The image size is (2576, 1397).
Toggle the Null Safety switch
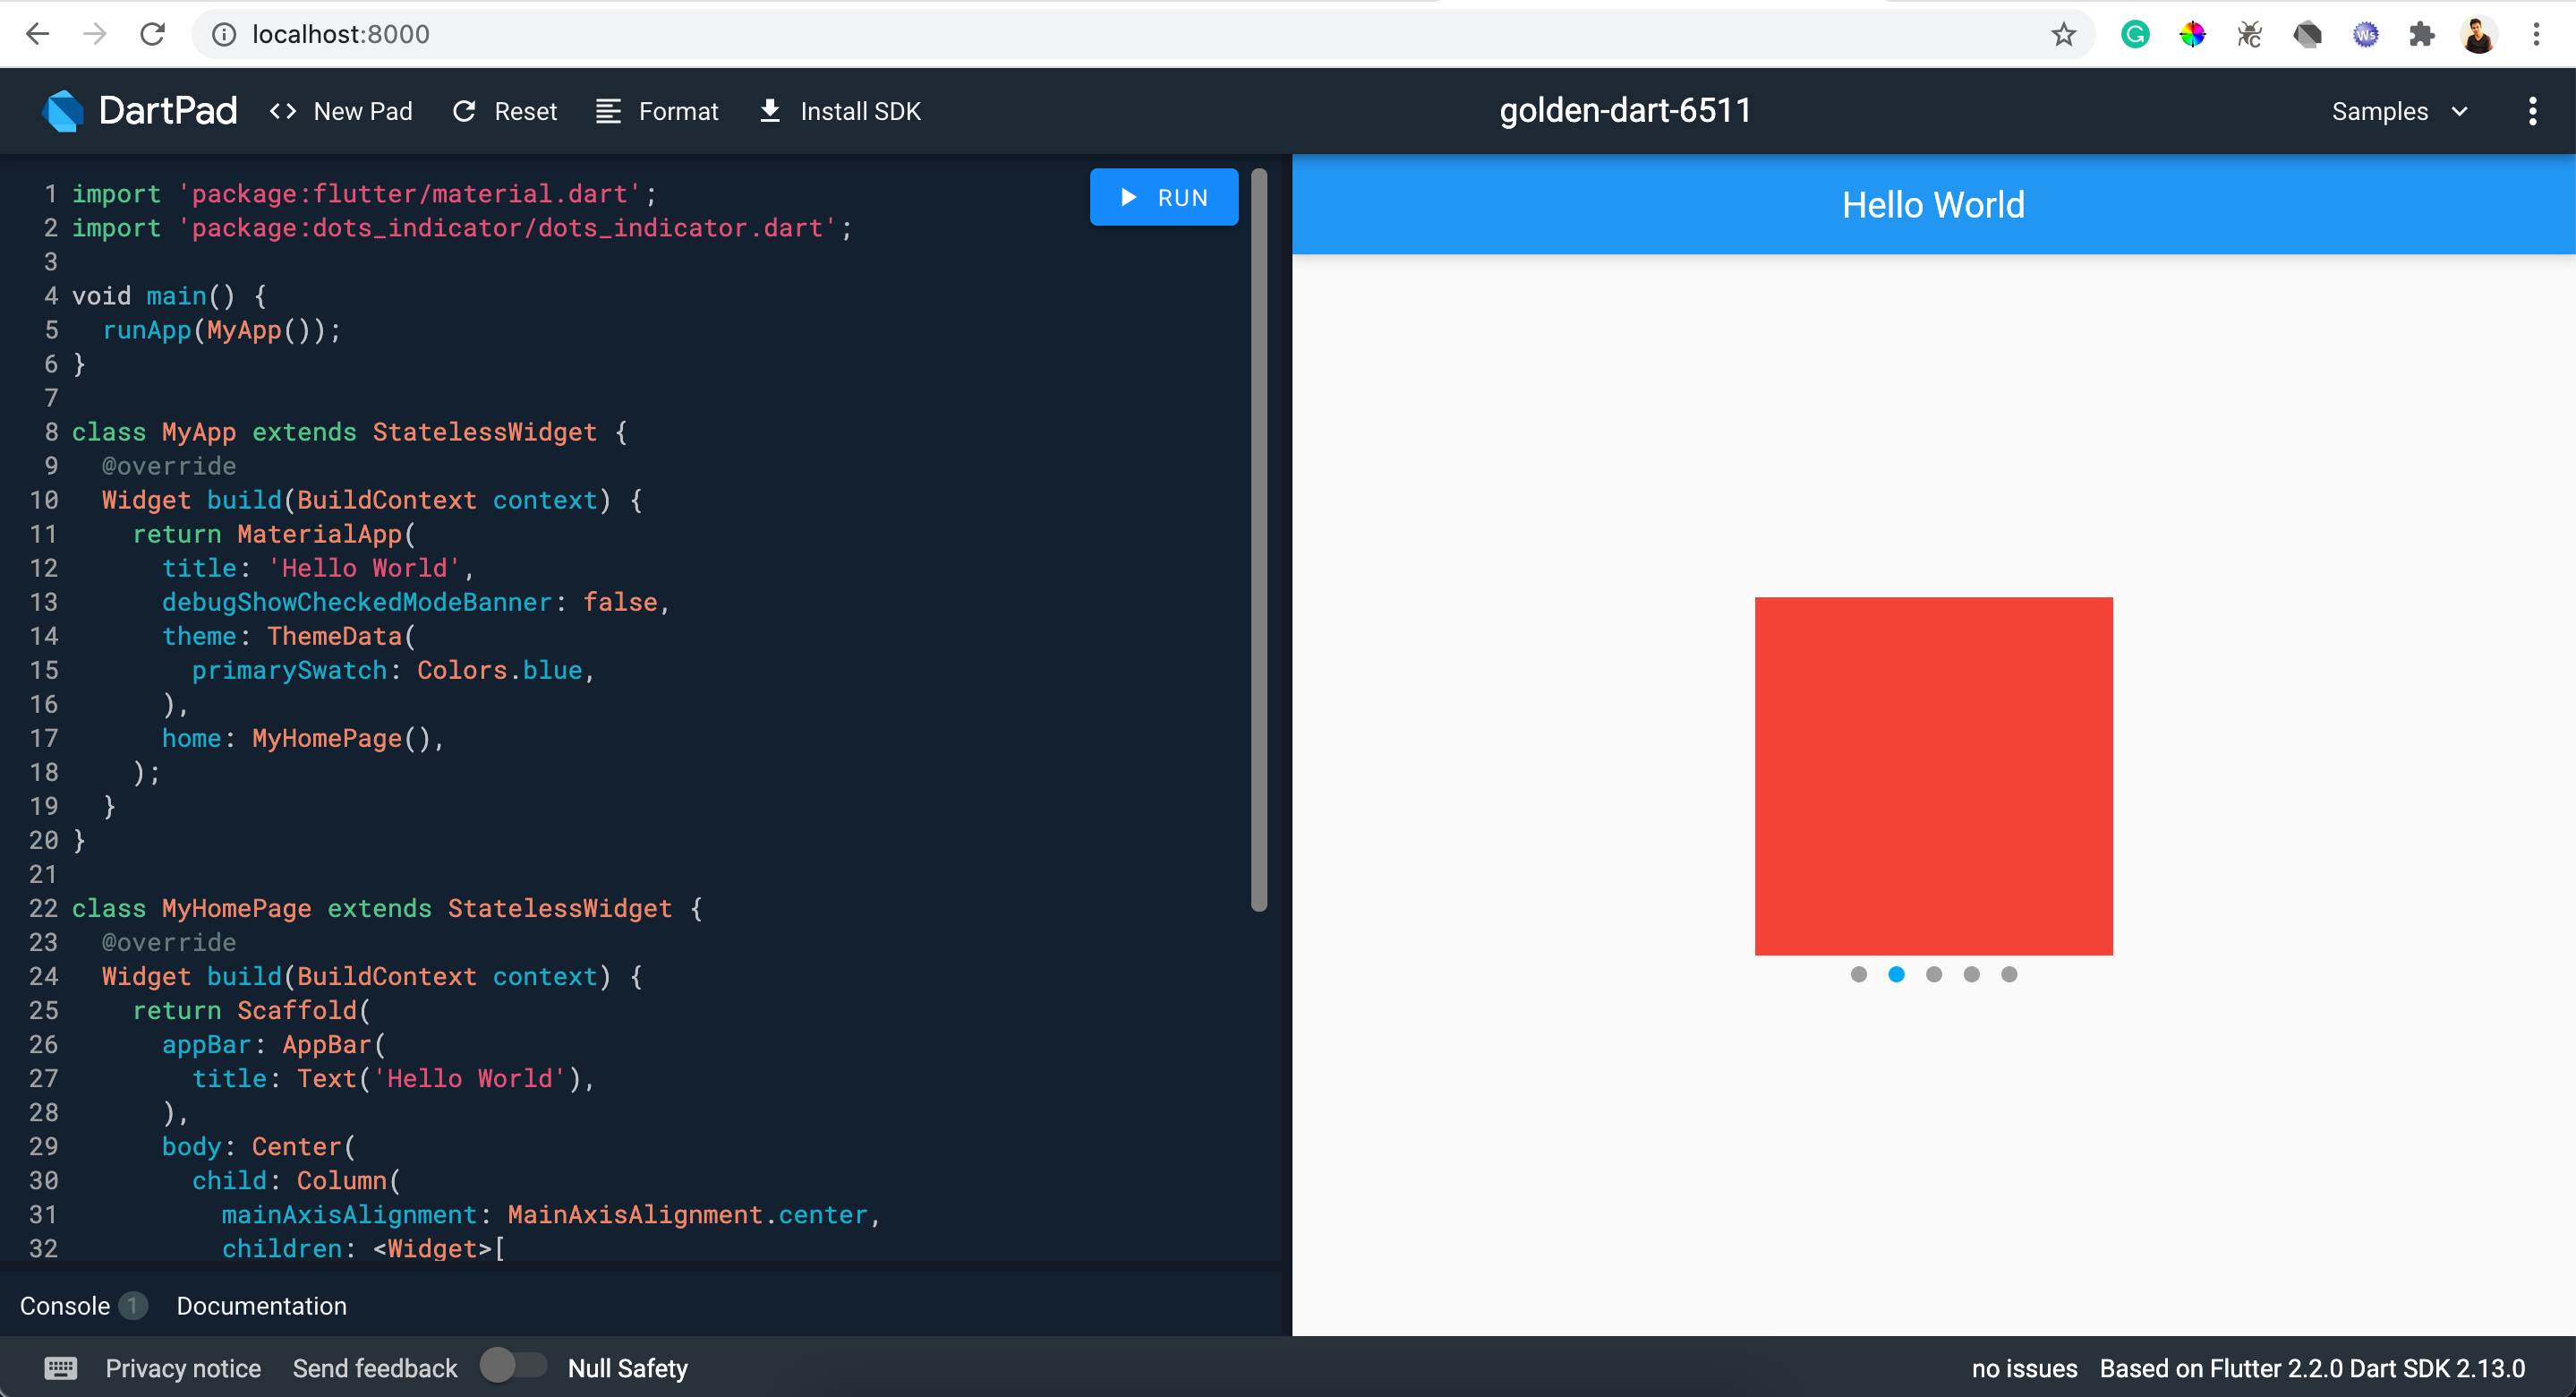512,1366
